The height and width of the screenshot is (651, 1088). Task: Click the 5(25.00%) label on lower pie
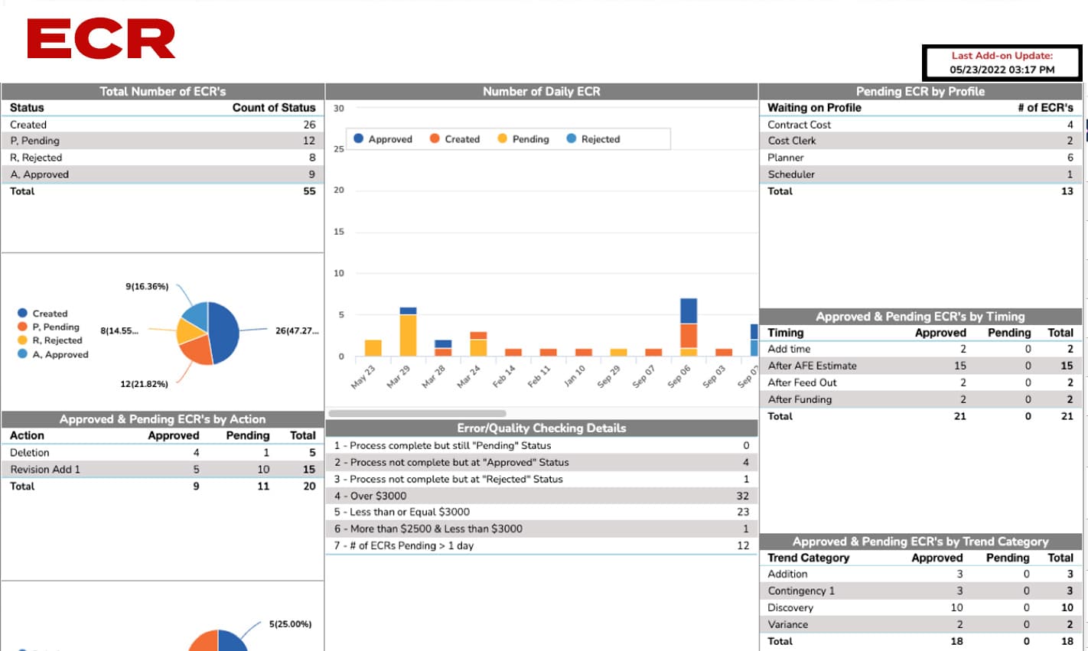[290, 624]
